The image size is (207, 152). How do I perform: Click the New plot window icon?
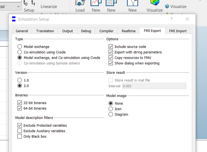pos(96,3)
